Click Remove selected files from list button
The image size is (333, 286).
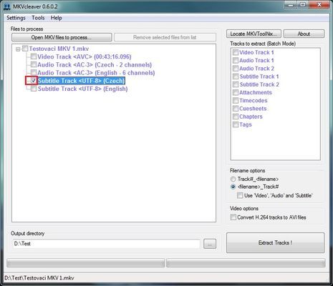click(x=165, y=37)
